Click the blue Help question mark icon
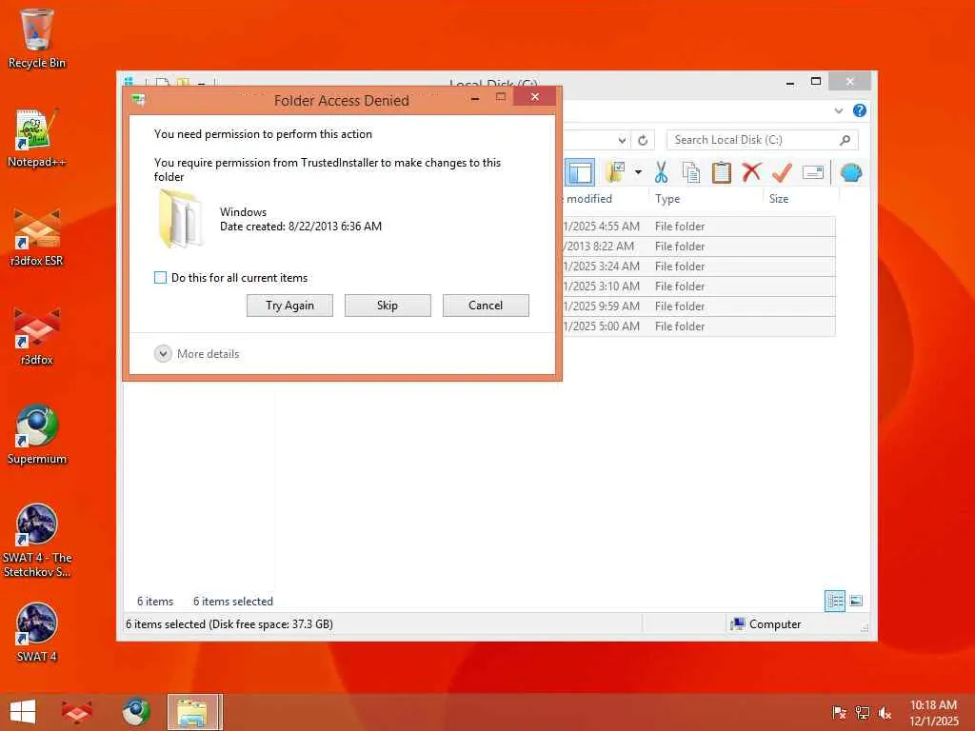 860,110
